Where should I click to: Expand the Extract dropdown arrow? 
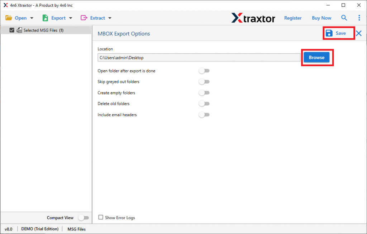[x=109, y=18]
